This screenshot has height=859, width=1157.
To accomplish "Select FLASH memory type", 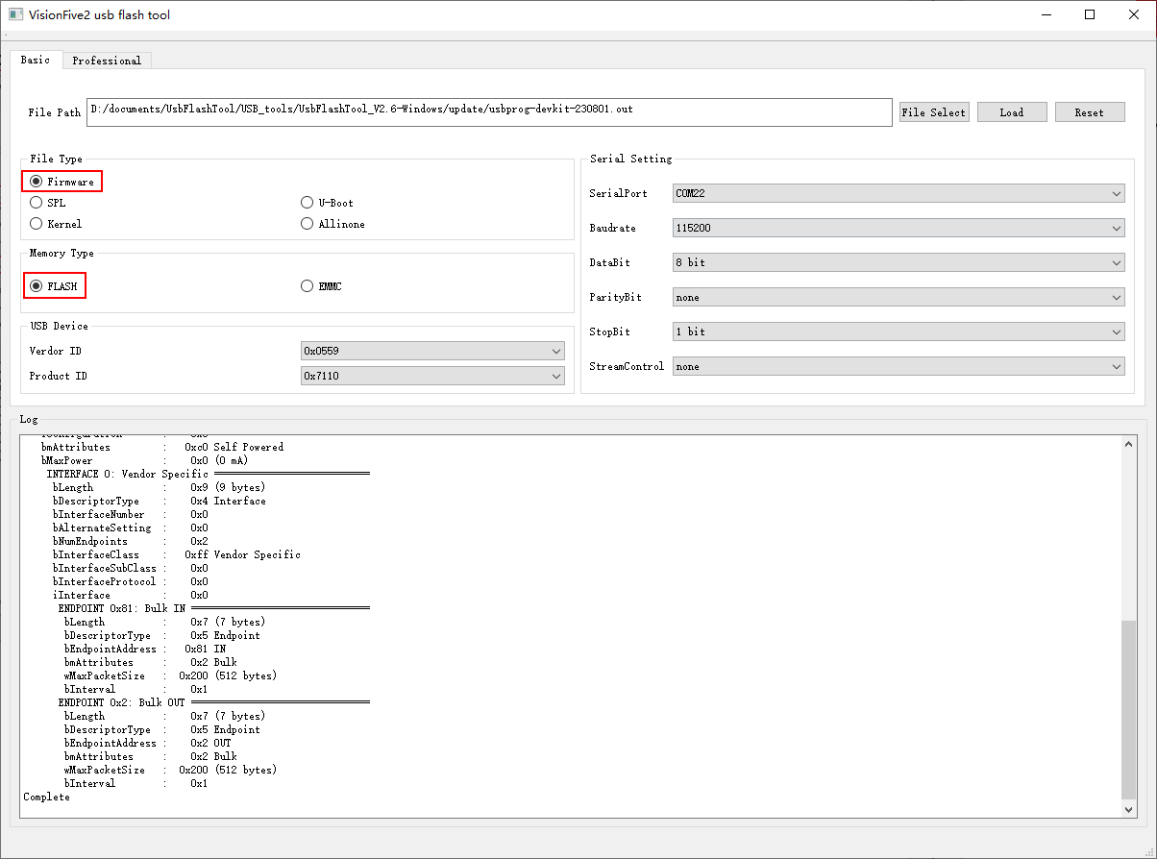I will tap(54, 286).
